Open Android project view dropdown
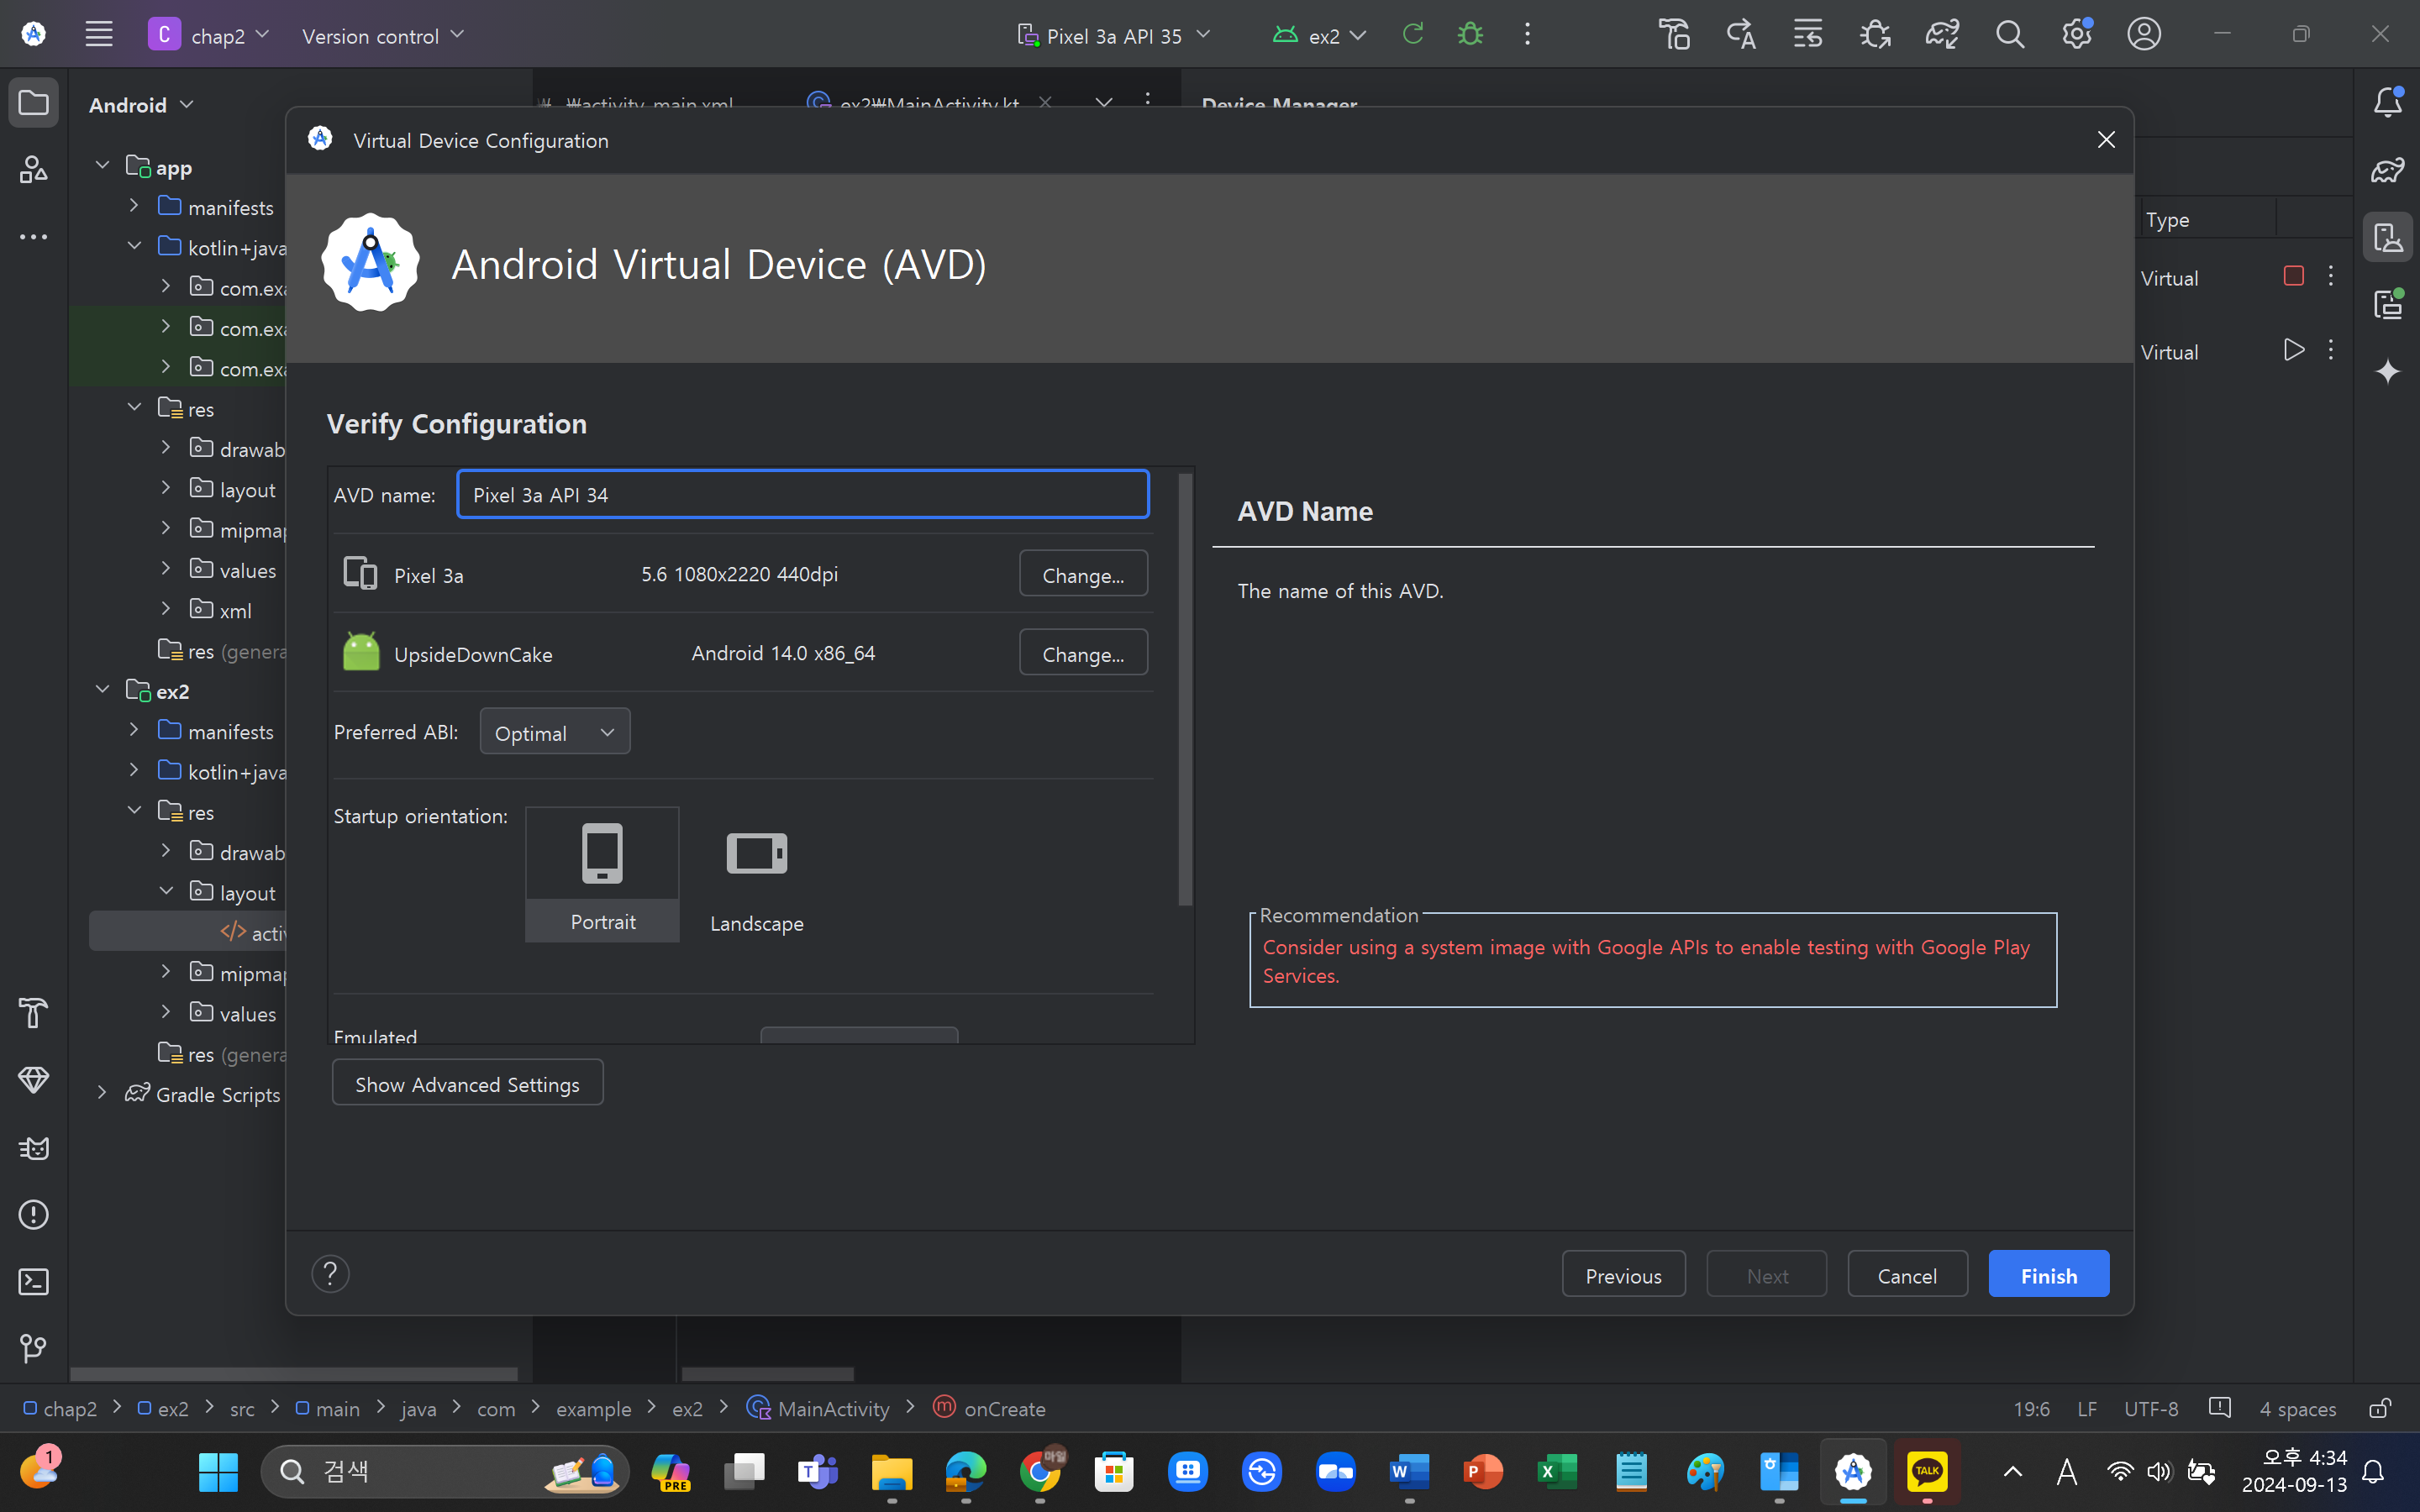 coord(140,105)
